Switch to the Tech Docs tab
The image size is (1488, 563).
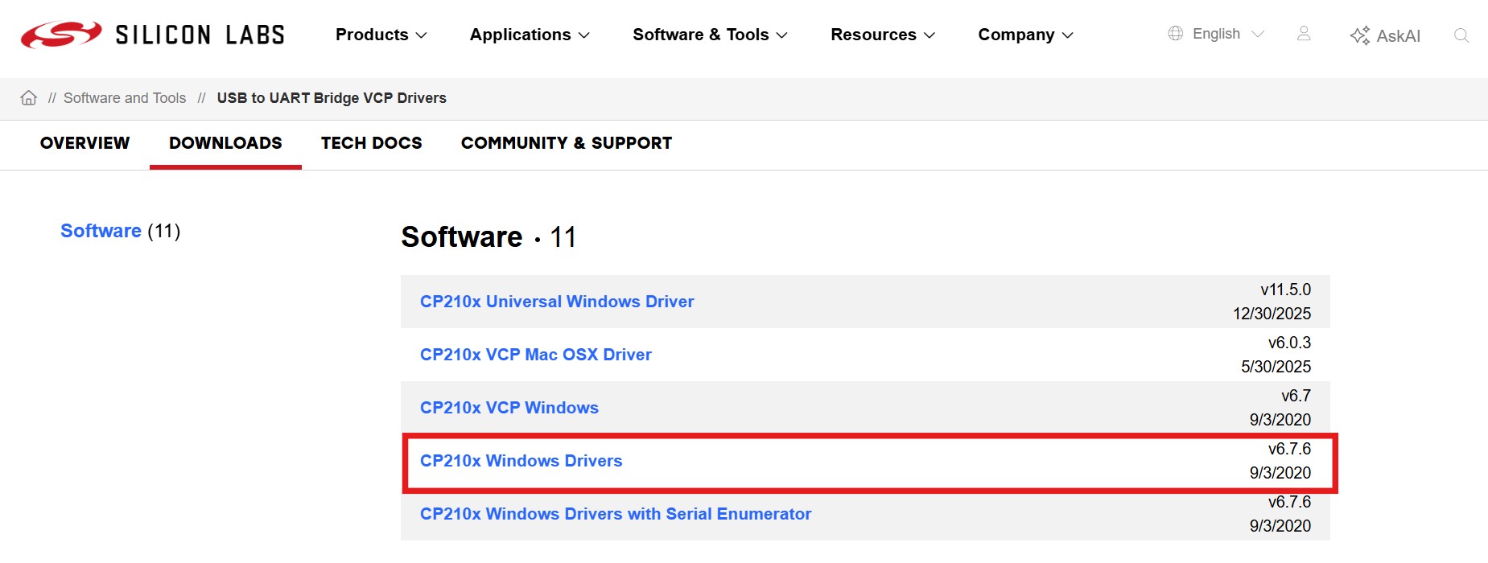371,143
